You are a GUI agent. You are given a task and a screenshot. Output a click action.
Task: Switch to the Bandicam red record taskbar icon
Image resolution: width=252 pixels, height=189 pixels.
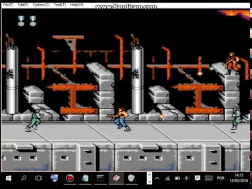70,178
